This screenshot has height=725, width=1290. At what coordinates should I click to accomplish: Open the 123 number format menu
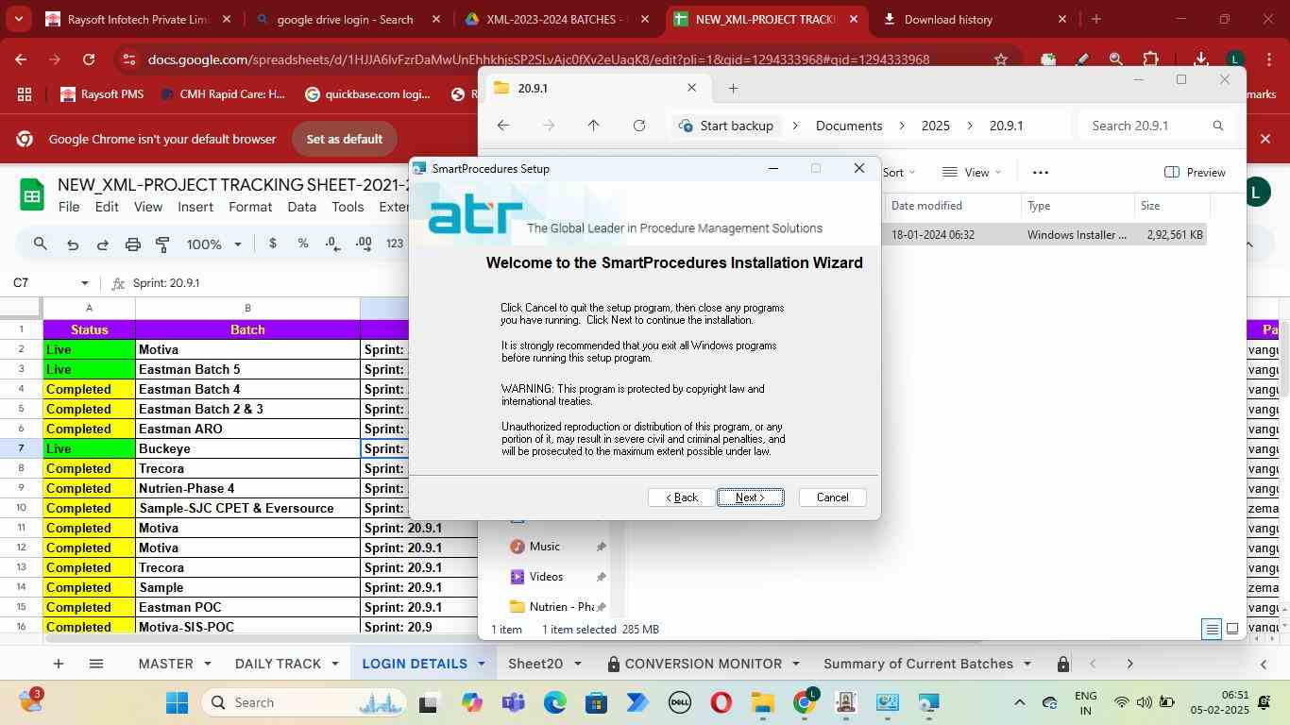point(395,244)
